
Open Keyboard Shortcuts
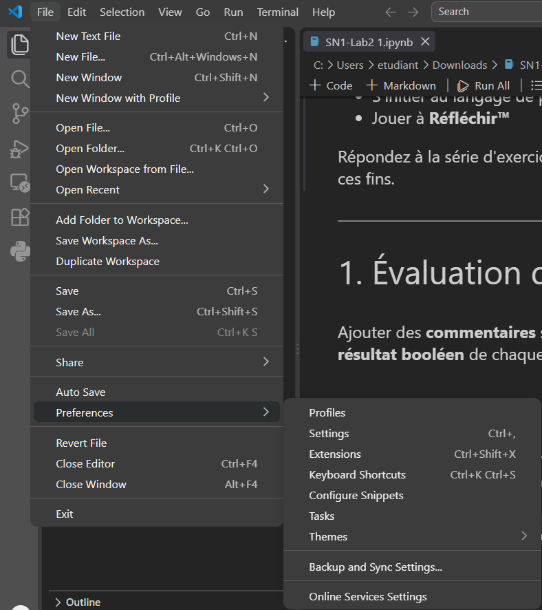click(412, 474)
